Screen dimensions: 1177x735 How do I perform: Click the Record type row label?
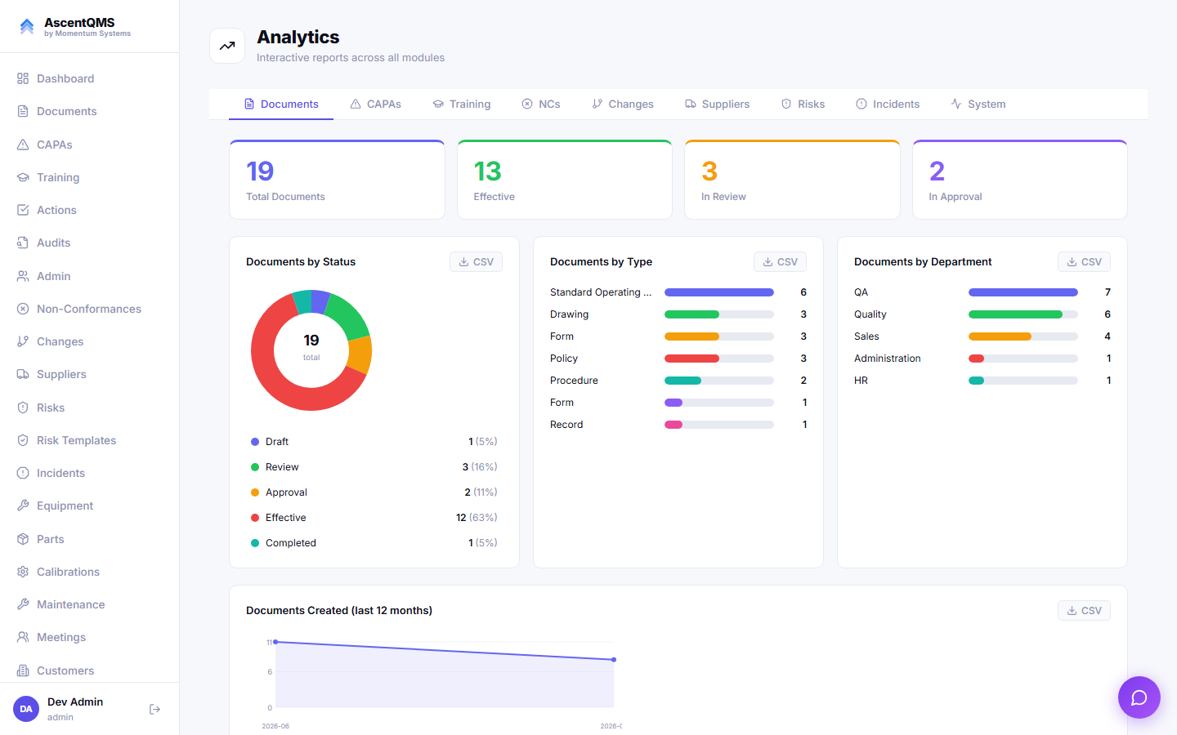[566, 425]
